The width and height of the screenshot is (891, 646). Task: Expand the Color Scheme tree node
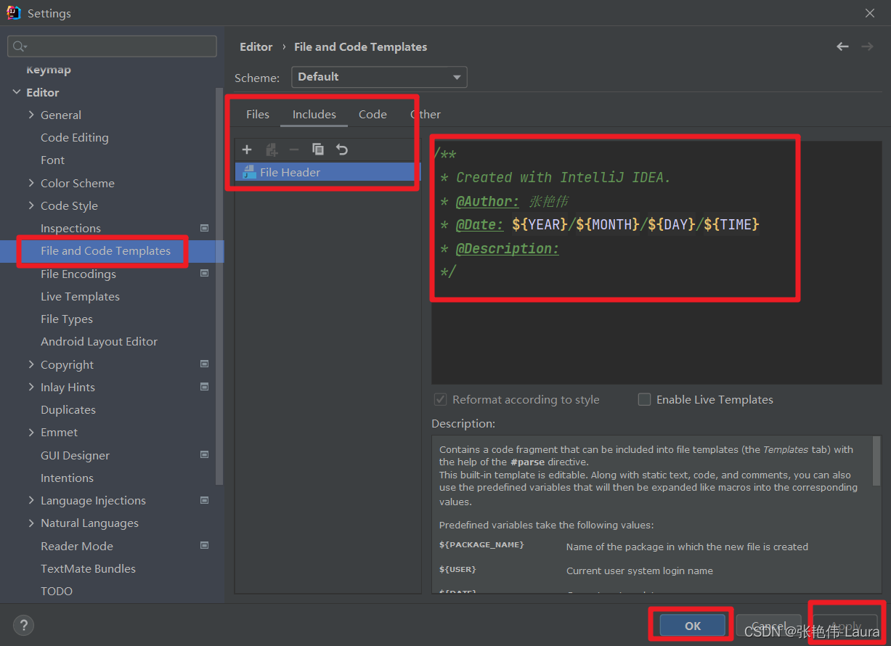(31, 183)
